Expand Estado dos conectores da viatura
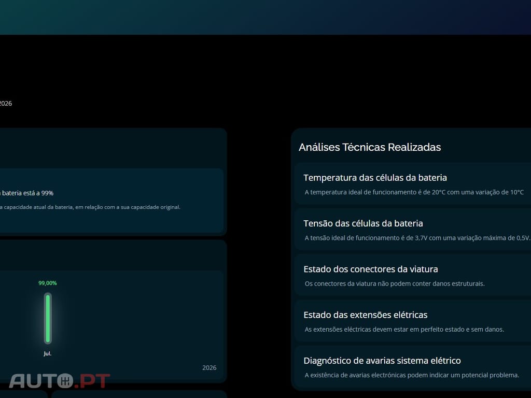The height and width of the screenshot is (398, 531). click(x=412, y=275)
